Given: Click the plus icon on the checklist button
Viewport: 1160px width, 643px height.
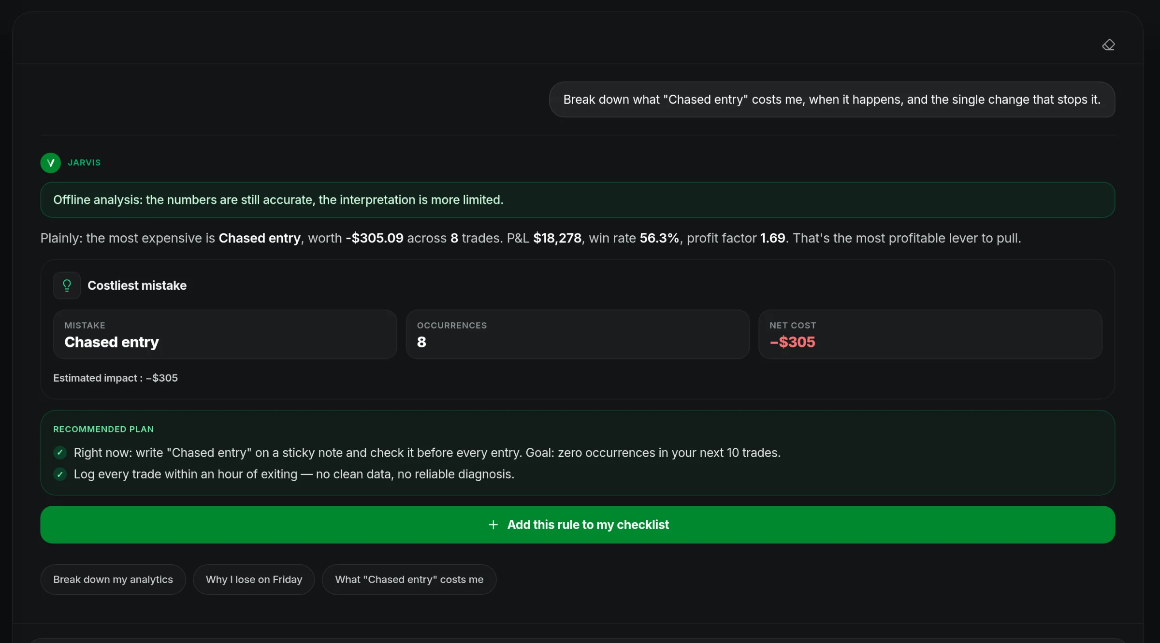Looking at the screenshot, I should (493, 525).
